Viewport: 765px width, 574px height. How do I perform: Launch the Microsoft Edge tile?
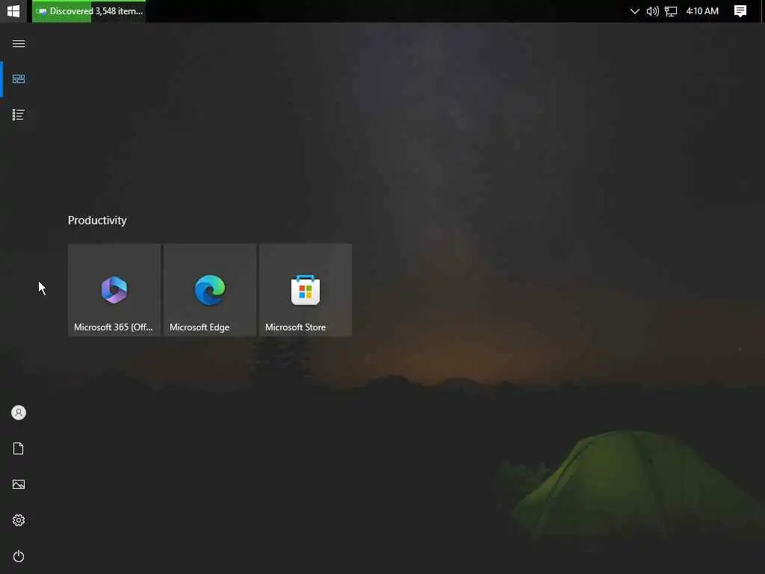(210, 290)
